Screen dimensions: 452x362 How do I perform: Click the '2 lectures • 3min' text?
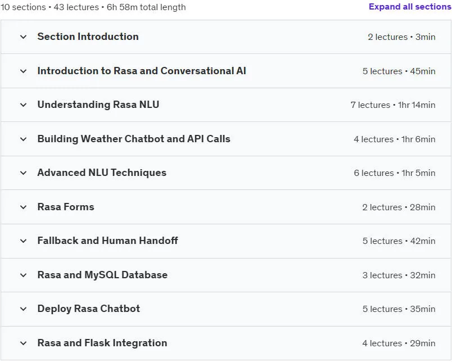pyautogui.click(x=401, y=37)
